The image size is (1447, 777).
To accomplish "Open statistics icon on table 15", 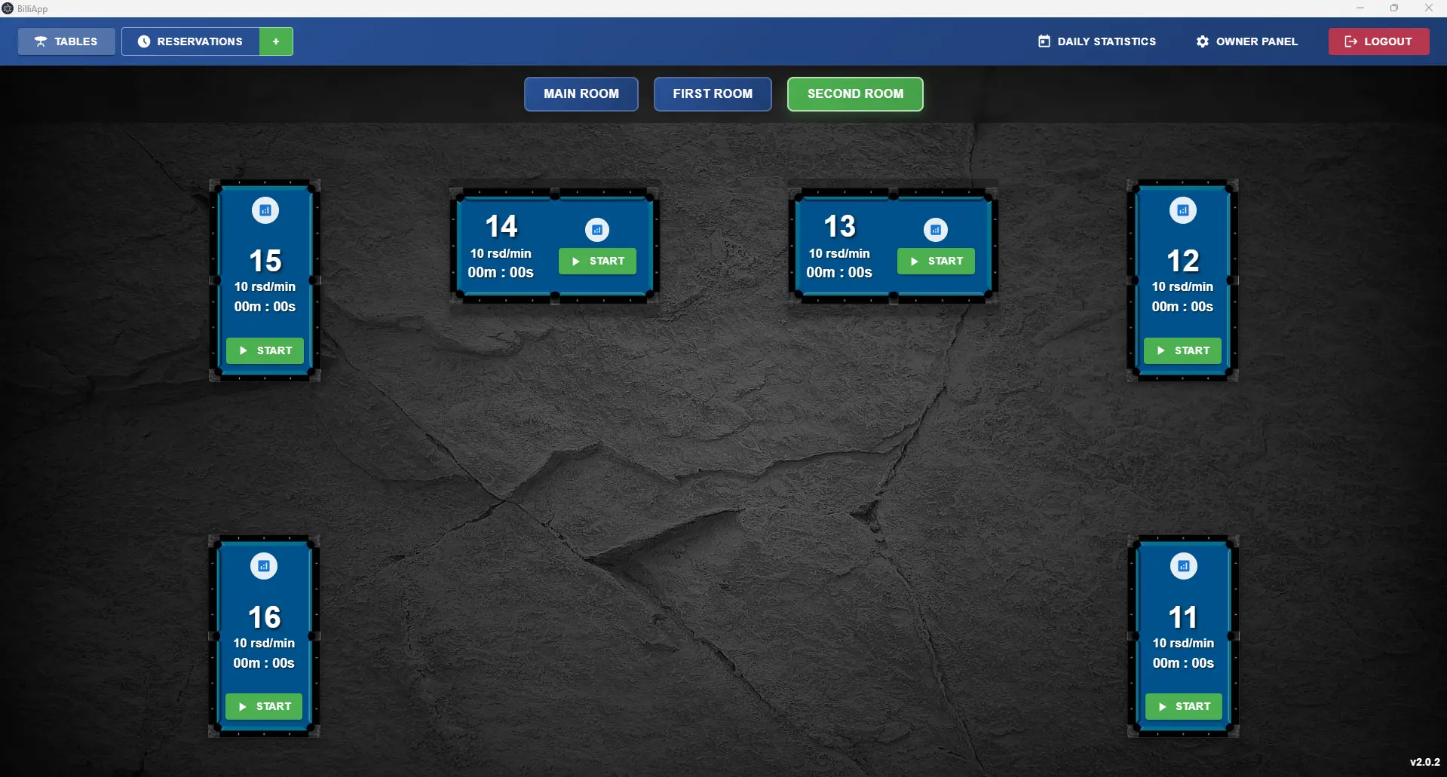I will pyautogui.click(x=265, y=211).
